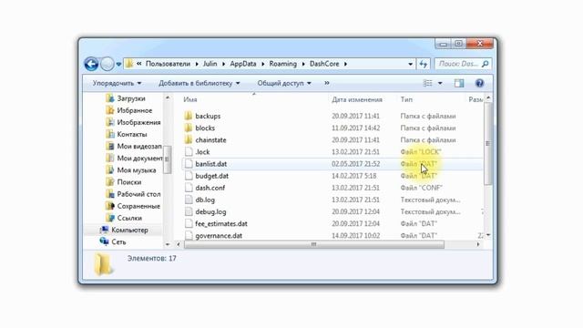Change the view with the view icon
Image resolution: width=583 pixels, height=328 pixels.
[427, 83]
